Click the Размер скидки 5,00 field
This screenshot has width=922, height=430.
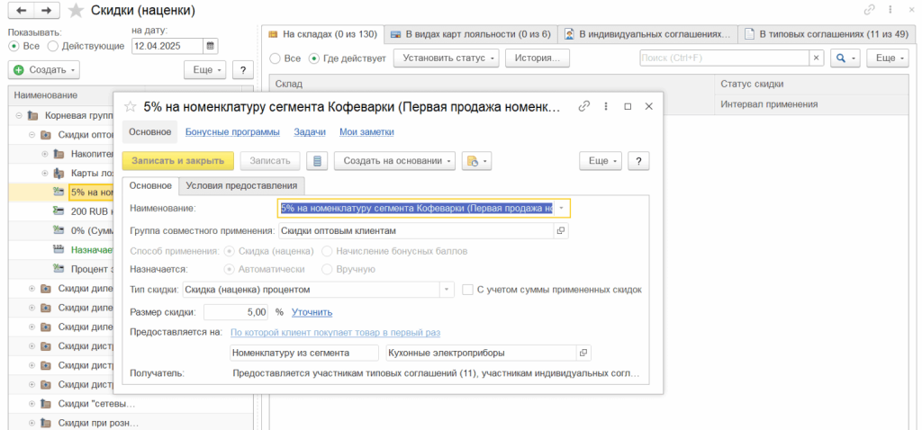(237, 312)
